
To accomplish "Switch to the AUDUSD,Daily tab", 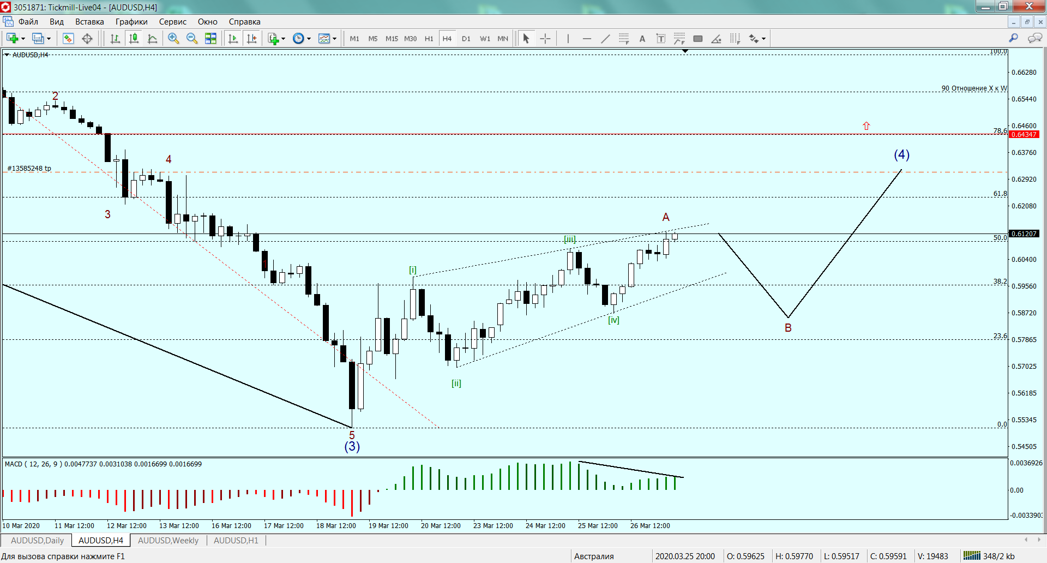I will click(37, 540).
